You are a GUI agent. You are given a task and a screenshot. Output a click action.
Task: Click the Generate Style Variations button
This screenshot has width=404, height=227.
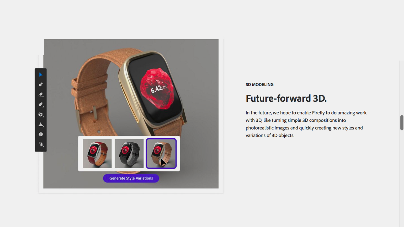pyautogui.click(x=131, y=178)
